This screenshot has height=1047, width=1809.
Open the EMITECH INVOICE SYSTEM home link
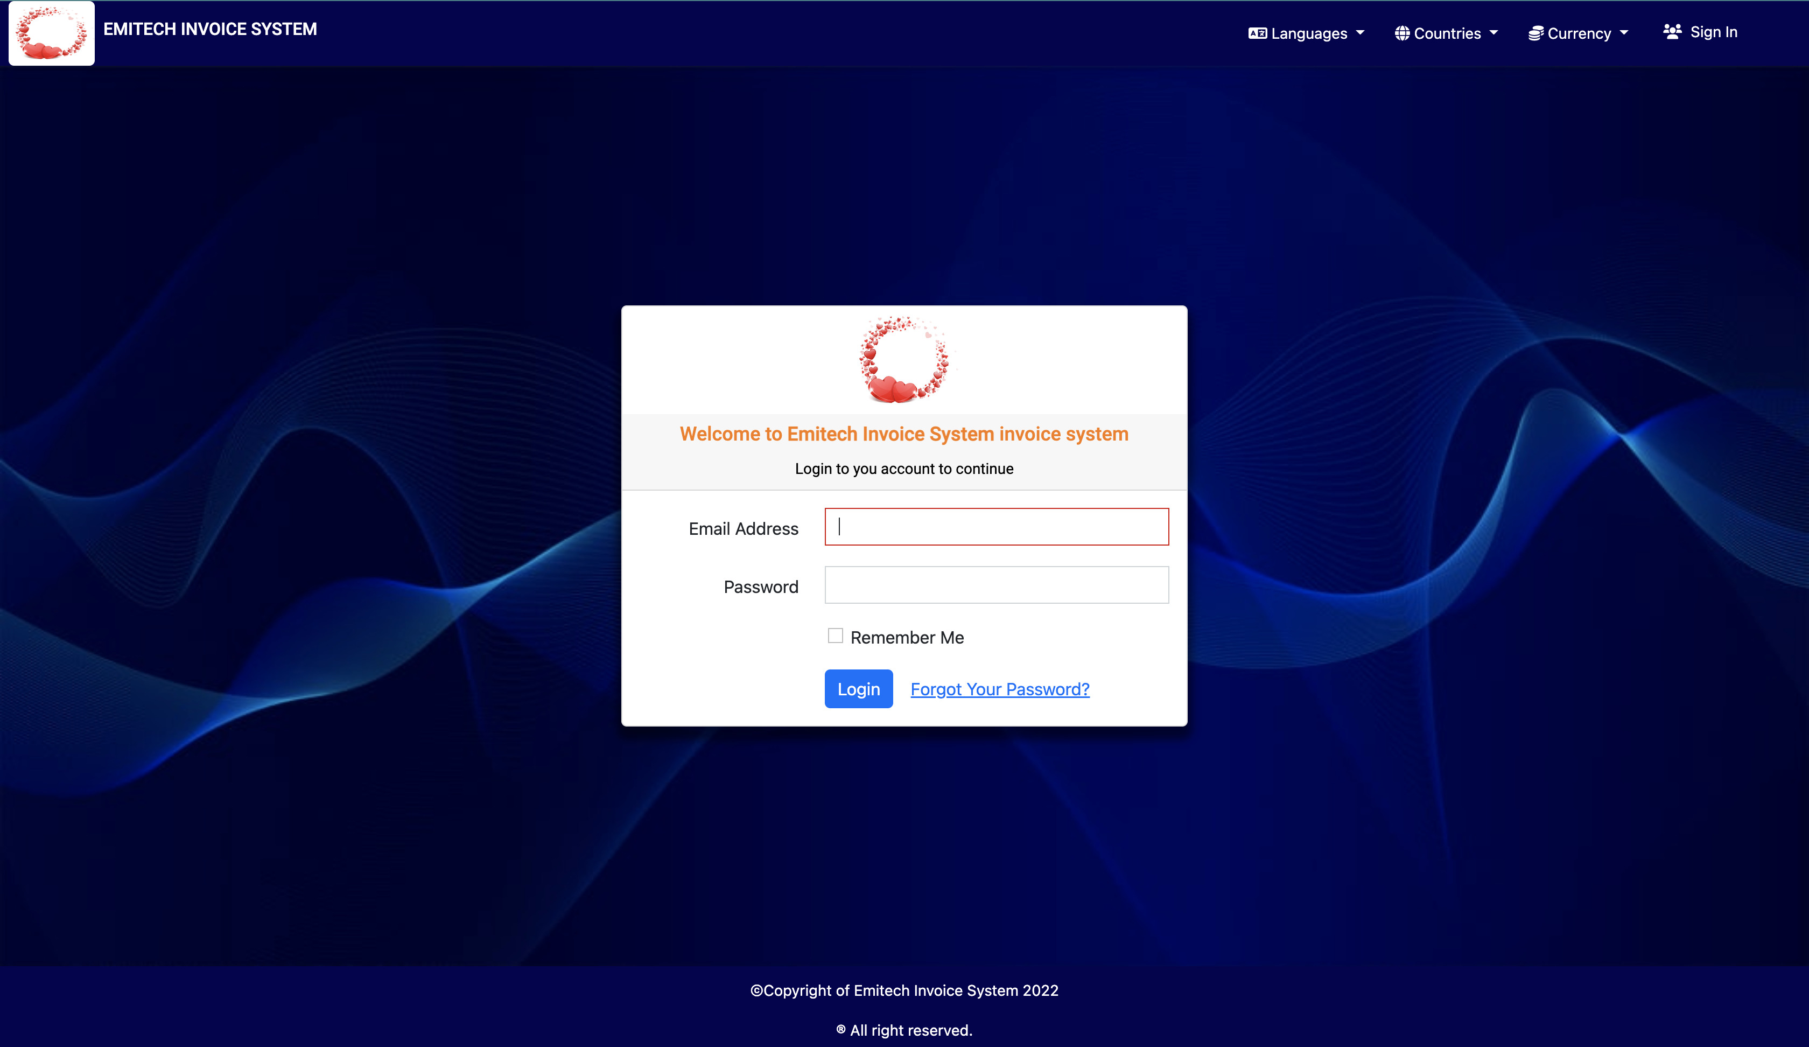tap(209, 30)
